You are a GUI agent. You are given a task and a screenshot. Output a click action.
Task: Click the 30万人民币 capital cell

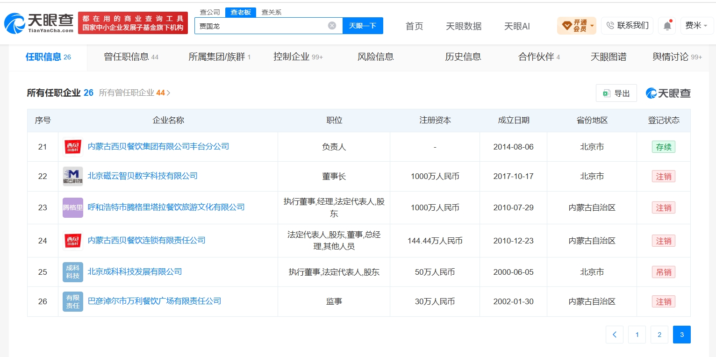tap(435, 302)
